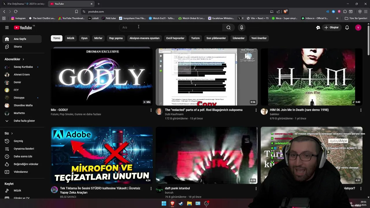Open Oynatma listeleri in the sidebar
Viewport: 370px width, 208px height.
[x=22, y=149]
